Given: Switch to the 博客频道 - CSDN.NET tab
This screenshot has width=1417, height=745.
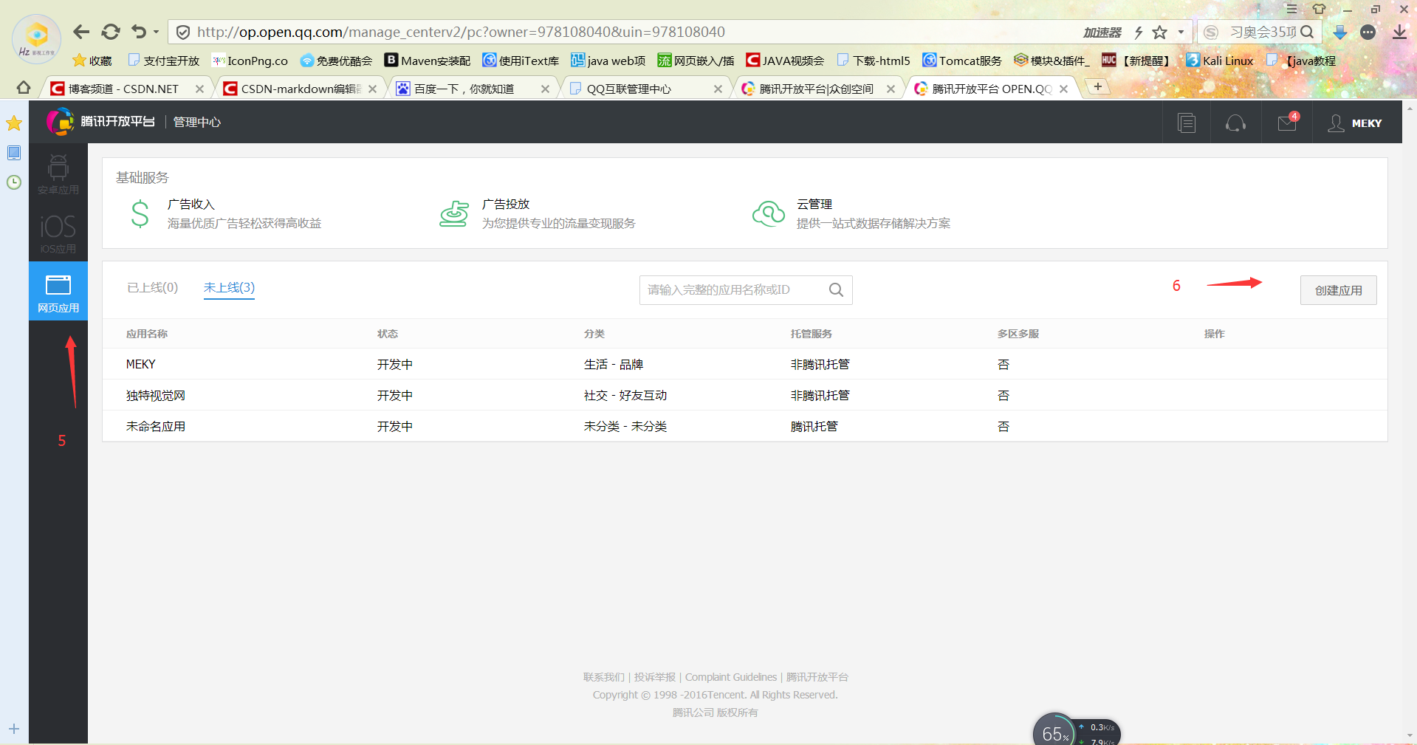Looking at the screenshot, I should (x=124, y=89).
